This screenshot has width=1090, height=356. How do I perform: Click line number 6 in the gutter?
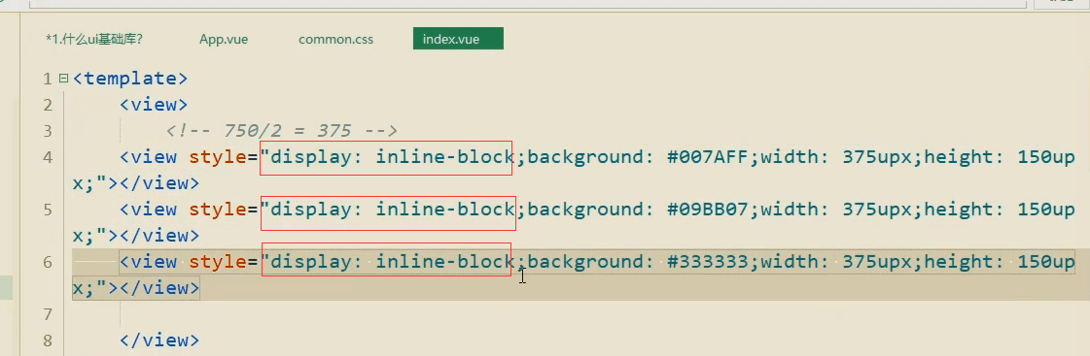pyautogui.click(x=48, y=262)
